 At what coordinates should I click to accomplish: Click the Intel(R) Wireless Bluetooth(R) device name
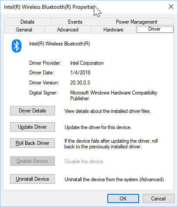point(59,44)
